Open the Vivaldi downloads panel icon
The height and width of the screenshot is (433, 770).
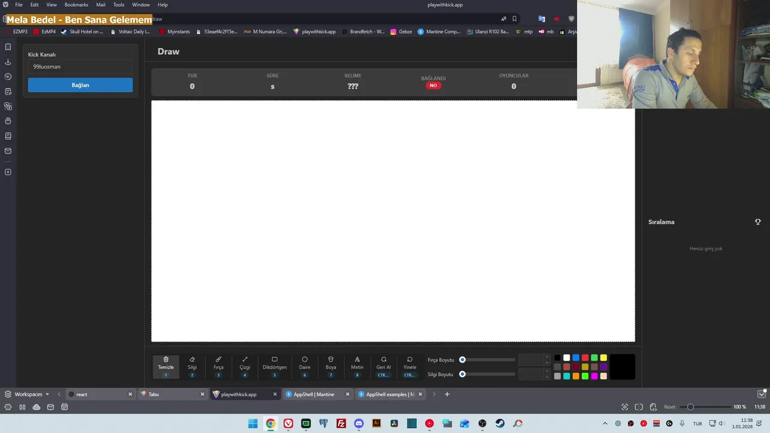point(8,62)
